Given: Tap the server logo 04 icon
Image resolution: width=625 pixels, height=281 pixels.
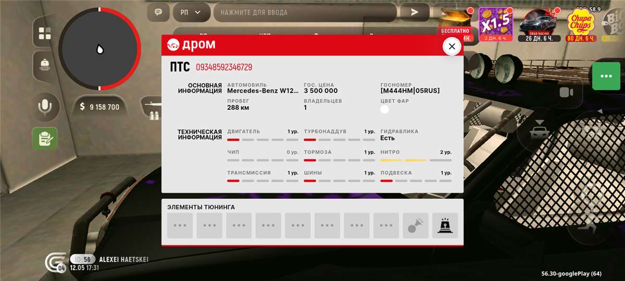Looking at the screenshot, I should tap(55, 262).
